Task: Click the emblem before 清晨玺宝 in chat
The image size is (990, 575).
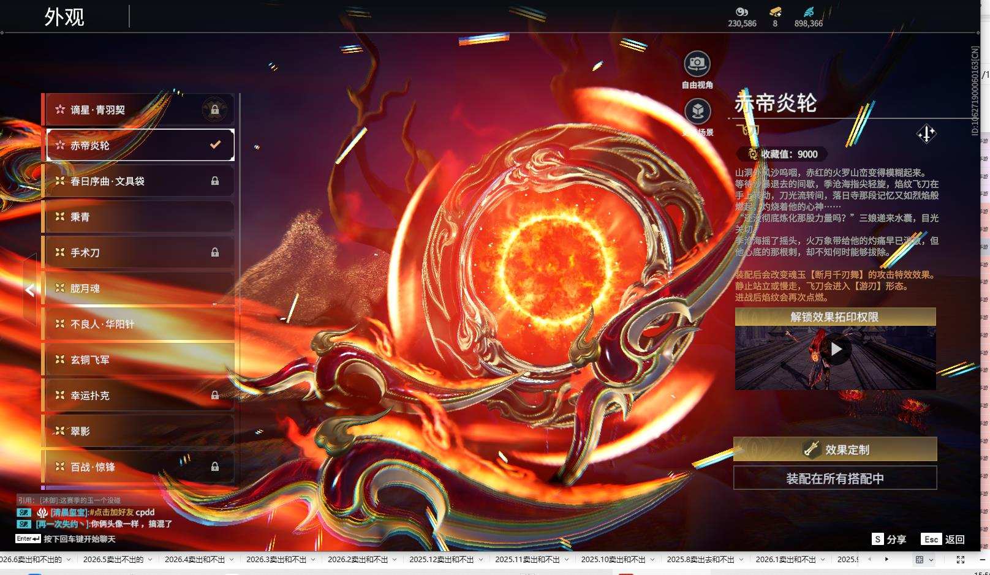Action: click(42, 512)
